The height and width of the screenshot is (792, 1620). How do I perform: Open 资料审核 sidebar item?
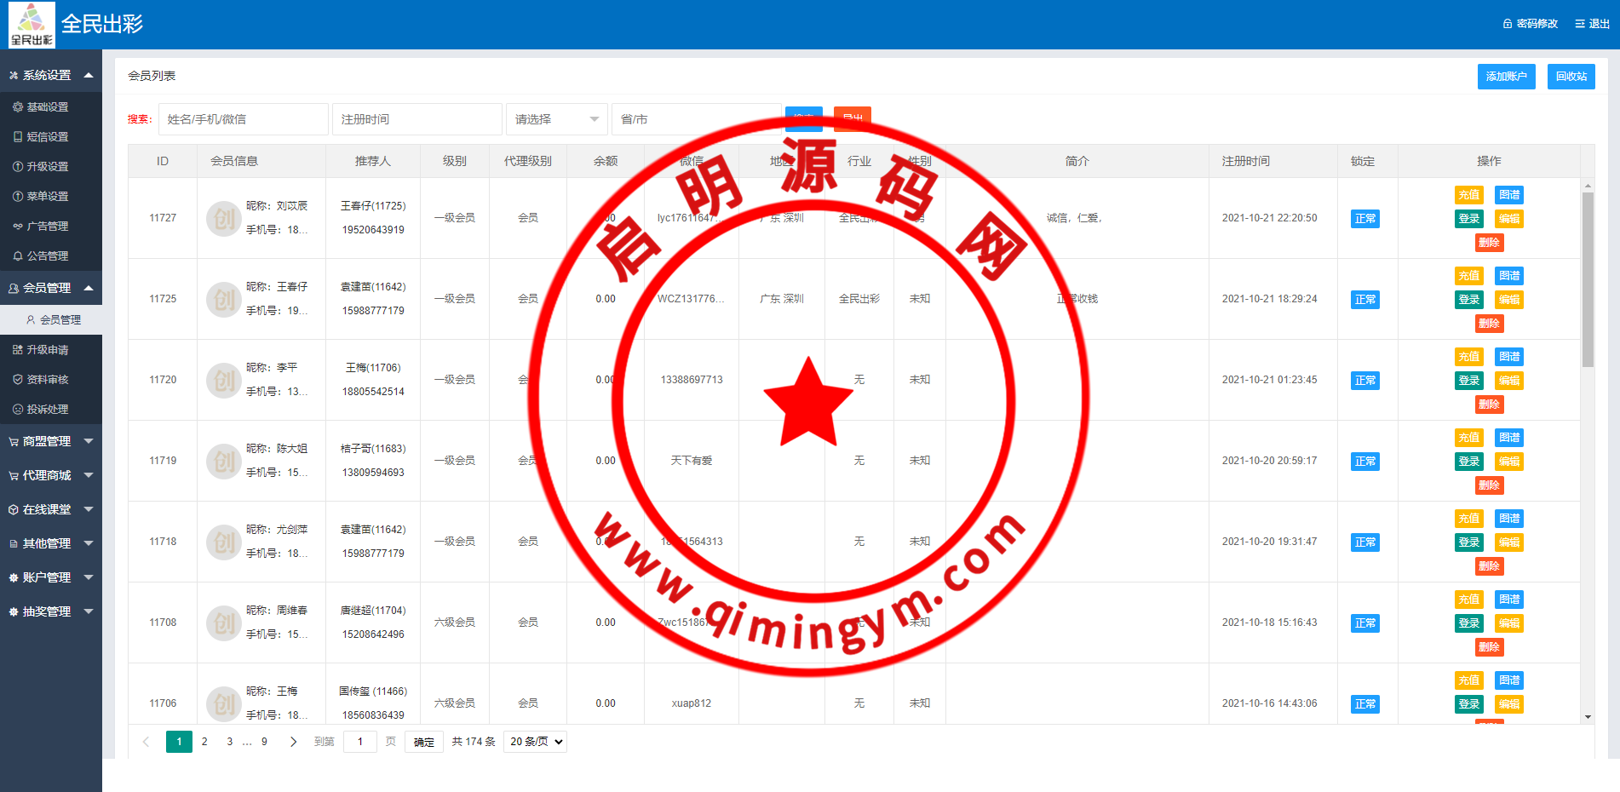(x=48, y=380)
